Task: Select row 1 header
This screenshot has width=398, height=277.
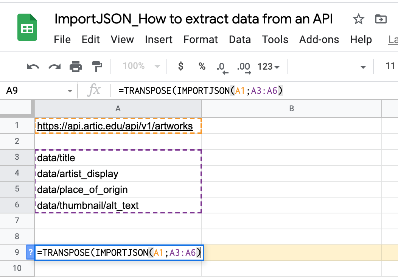Action: click(x=17, y=125)
